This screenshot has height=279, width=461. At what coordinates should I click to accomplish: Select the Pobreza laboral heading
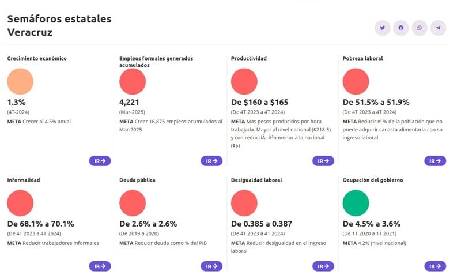(362, 58)
